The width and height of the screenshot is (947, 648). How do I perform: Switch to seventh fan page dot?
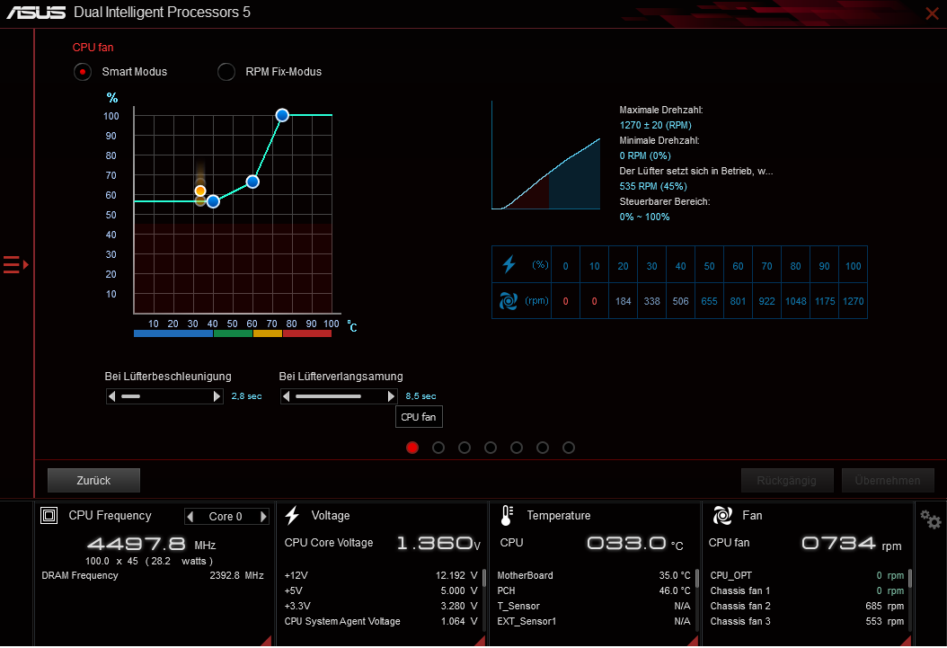(x=569, y=448)
